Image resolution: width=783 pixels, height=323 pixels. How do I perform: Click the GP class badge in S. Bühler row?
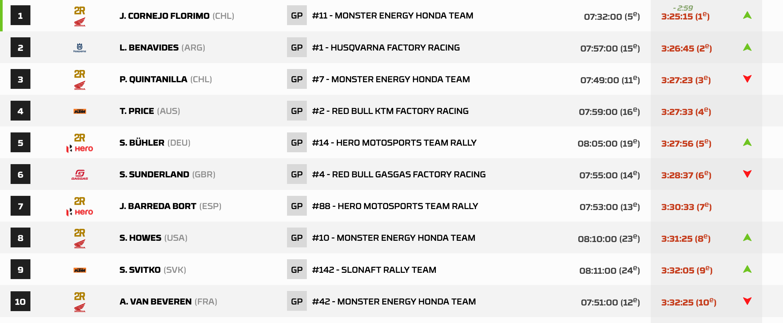[297, 143]
